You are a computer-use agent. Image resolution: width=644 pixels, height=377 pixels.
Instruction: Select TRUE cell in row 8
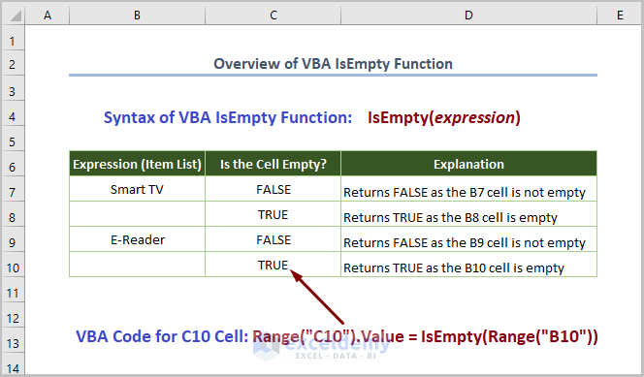(274, 214)
